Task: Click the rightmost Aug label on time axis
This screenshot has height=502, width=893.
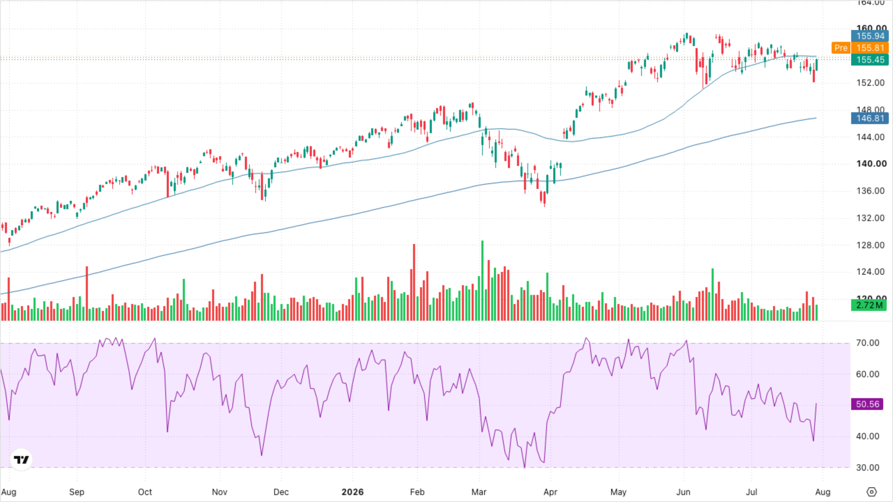Action: [823, 492]
